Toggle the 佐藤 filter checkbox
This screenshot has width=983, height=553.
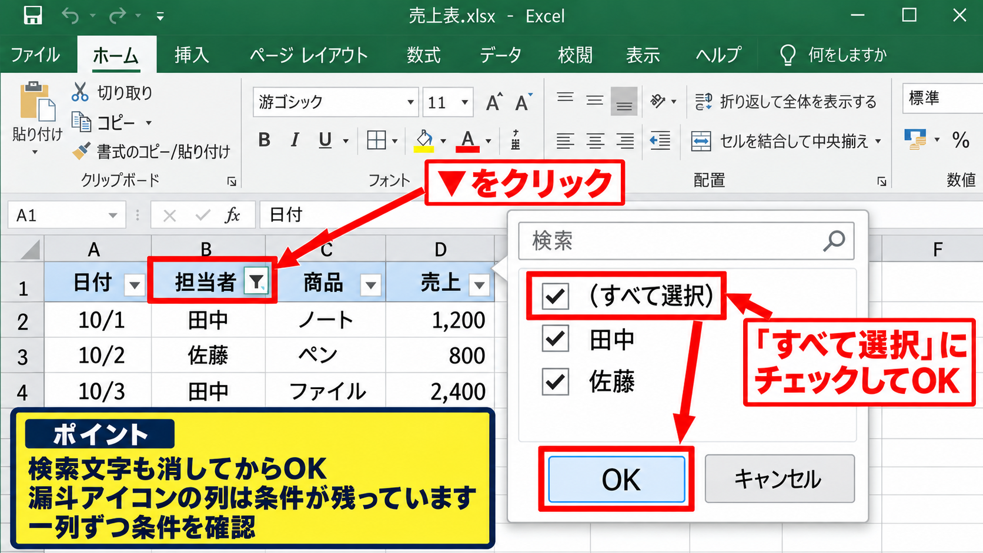pyautogui.click(x=556, y=382)
